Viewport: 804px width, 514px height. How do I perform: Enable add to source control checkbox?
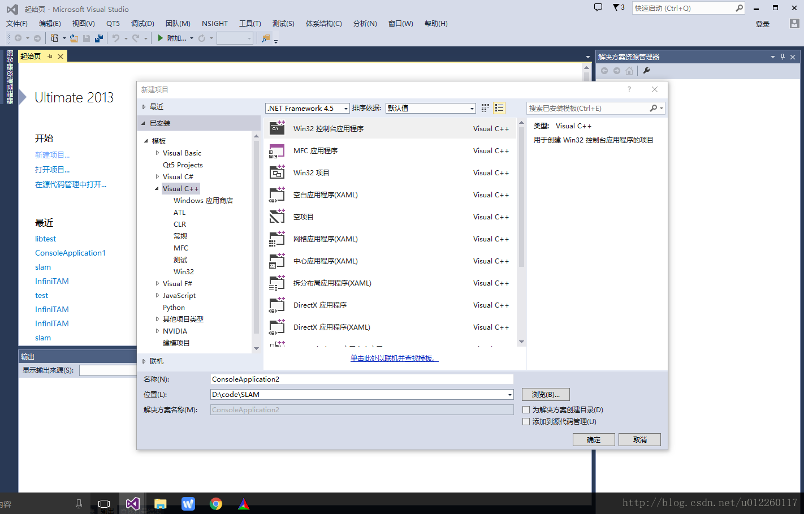(526, 421)
